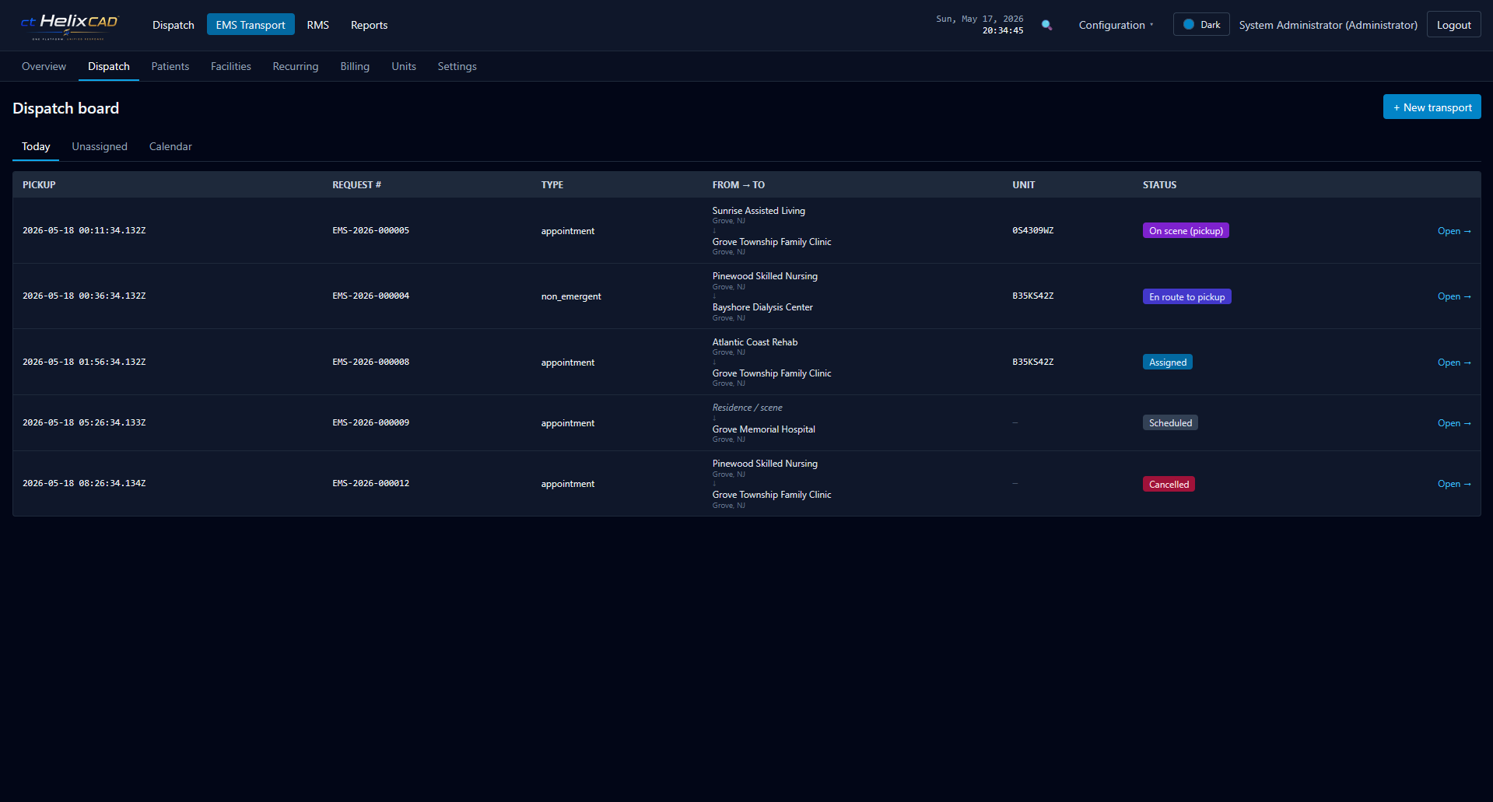The image size is (1493, 802).
Task: Open request EMS-2026-000005
Action: coord(1453,231)
